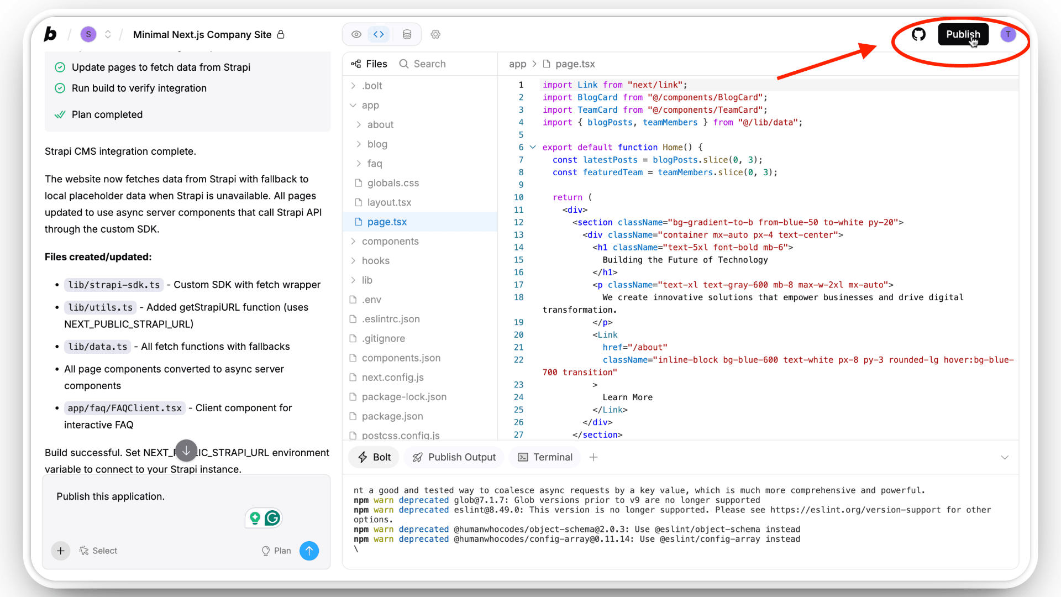Screen dimensions: 1061x597
Task: Click 'Plan completed' status text
Action: (107, 114)
